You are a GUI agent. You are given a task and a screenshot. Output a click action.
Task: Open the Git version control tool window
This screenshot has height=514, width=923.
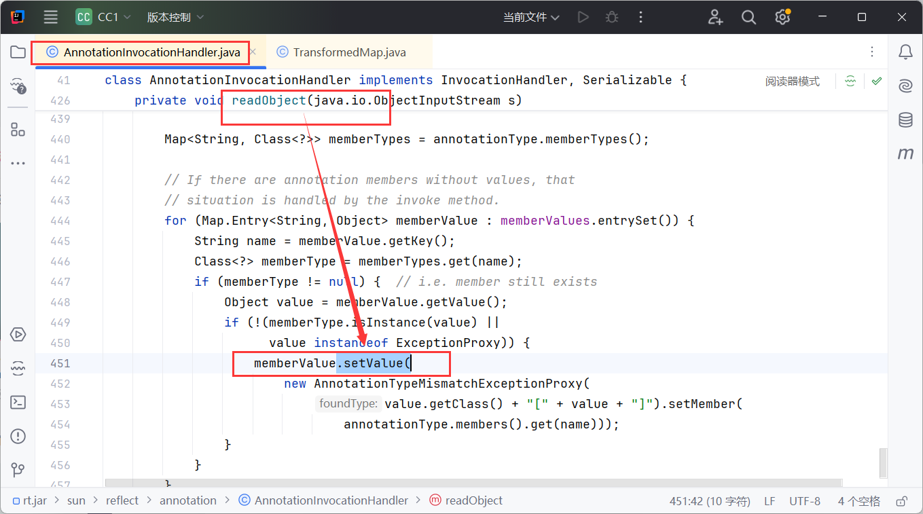(x=18, y=469)
